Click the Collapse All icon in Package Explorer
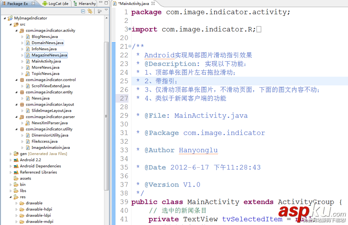Viewport: 348px width, 225px height. [83, 11]
